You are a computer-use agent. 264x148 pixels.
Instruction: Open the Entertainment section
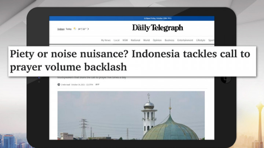click(185, 40)
